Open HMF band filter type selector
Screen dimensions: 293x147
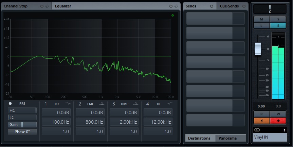(x=136, y=104)
